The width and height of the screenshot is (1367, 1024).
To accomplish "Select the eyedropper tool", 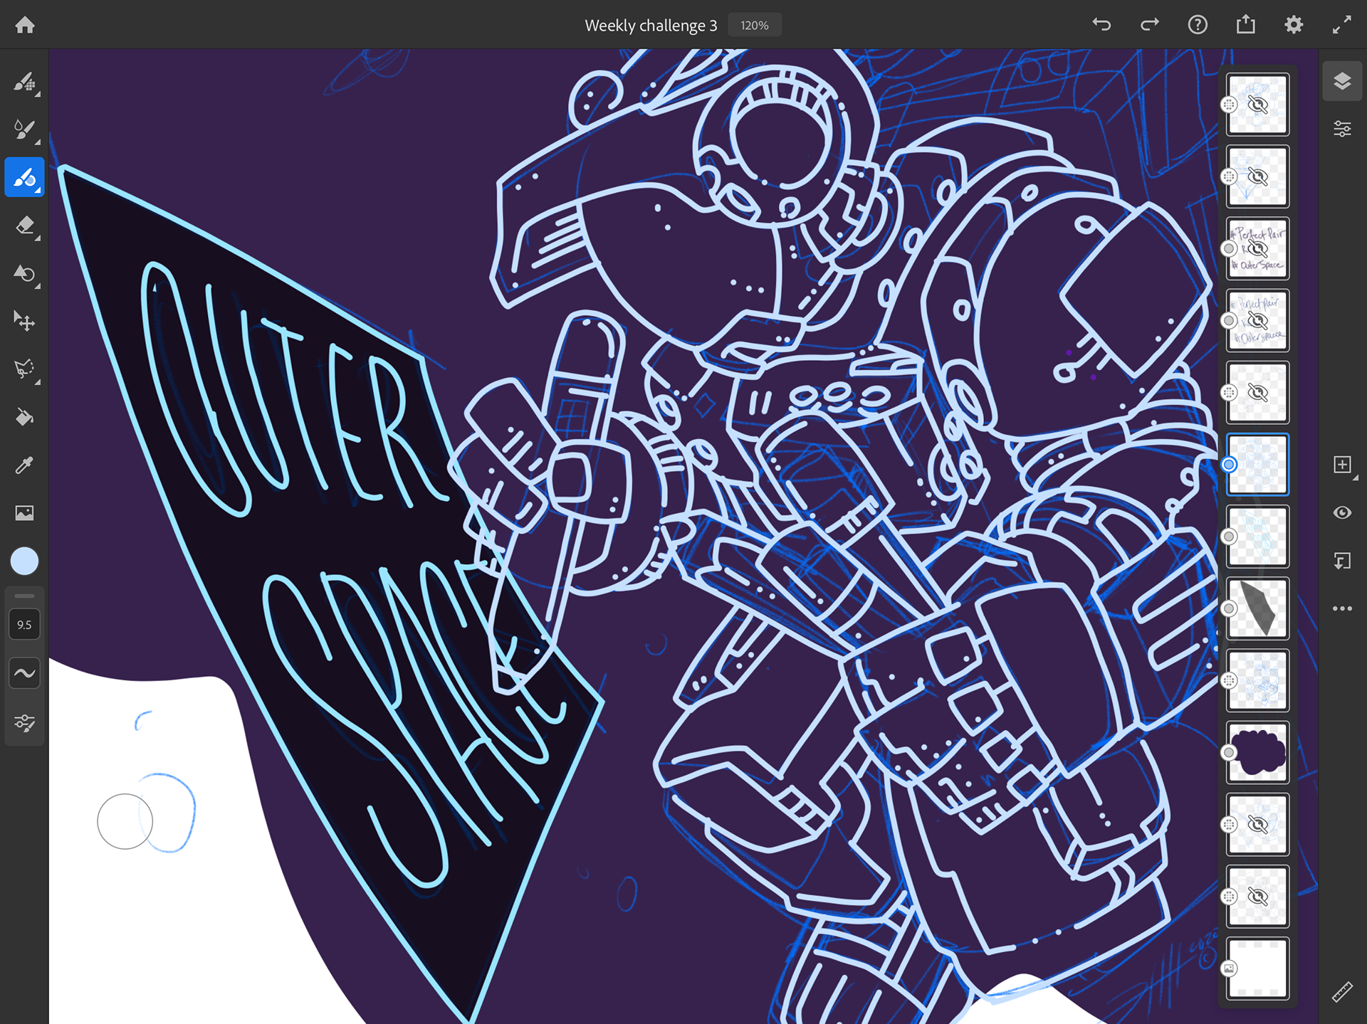I will (x=24, y=465).
